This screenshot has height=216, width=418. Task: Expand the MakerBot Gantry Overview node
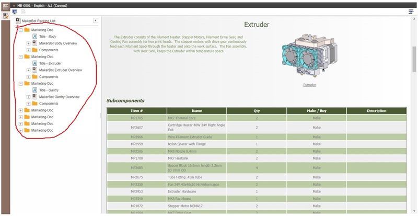click(28, 97)
